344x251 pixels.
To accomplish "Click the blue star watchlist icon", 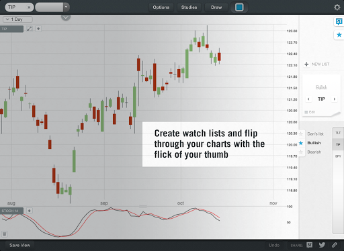I will tap(339, 35).
